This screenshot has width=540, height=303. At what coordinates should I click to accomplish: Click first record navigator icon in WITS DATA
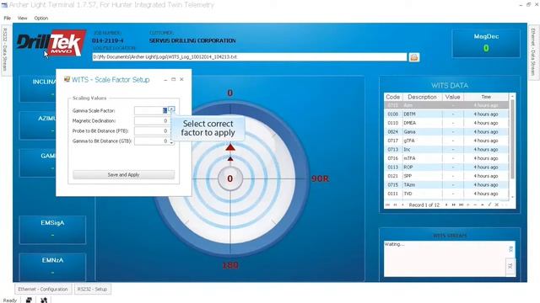pos(388,205)
